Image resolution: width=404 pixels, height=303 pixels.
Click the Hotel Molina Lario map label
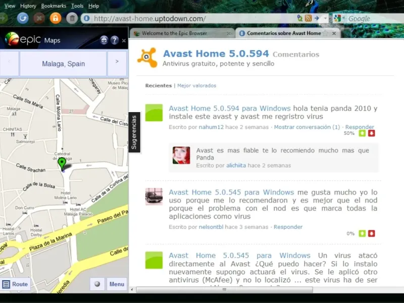(66, 195)
